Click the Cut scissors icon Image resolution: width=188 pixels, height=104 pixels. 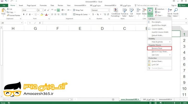(x=8, y=9)
